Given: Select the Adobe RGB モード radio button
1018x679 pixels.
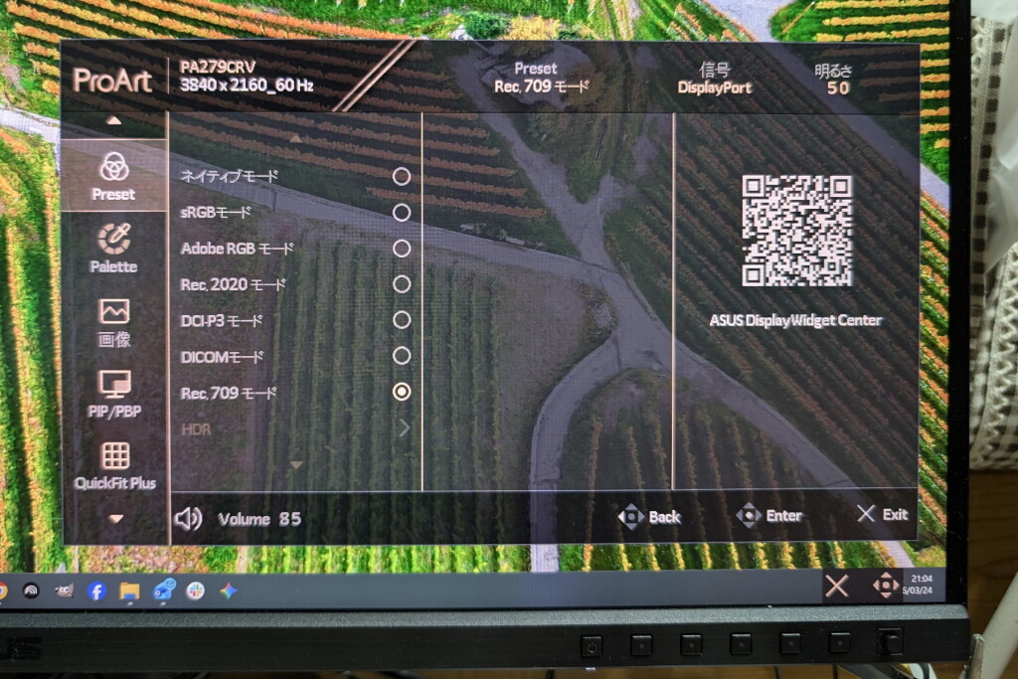Looking at the screenshot, I should click(402, 248).
